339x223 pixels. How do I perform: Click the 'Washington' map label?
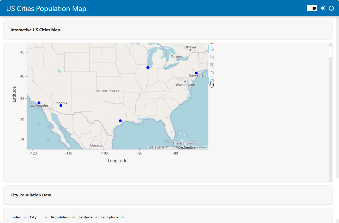[185, 85]
